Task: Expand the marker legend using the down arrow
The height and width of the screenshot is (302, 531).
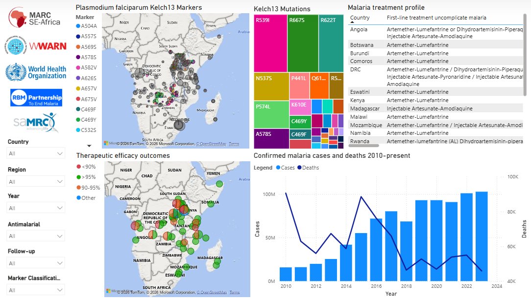Action: (x=90, y=145)
